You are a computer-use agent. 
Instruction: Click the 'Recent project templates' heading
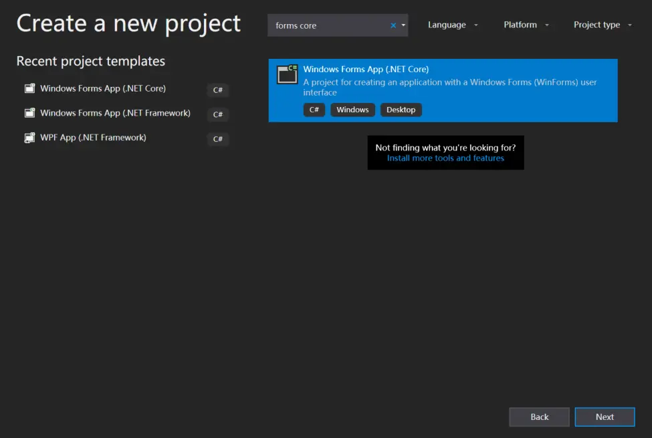click(x=91, y=61)
